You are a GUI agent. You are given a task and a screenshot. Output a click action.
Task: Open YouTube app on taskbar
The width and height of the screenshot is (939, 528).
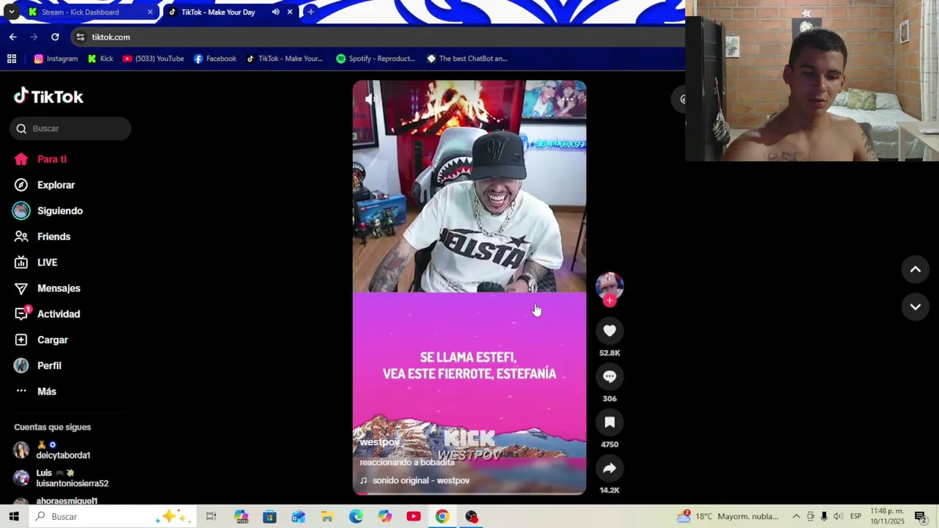click(414, 516)
